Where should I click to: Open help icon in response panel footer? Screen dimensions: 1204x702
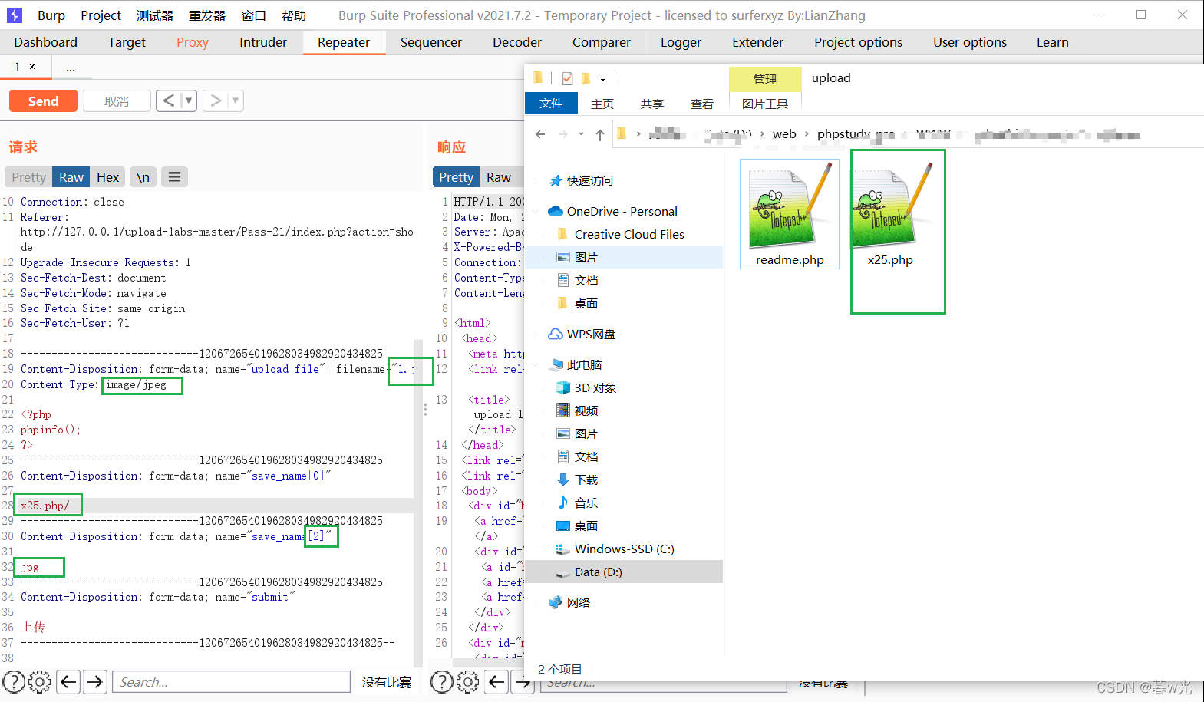coord(441,681)
